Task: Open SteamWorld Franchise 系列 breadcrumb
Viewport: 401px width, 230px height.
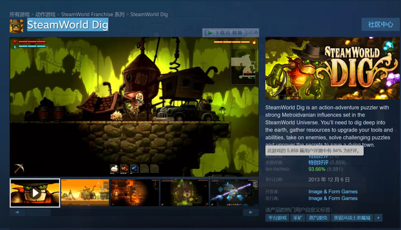Action: click(93, 14)
